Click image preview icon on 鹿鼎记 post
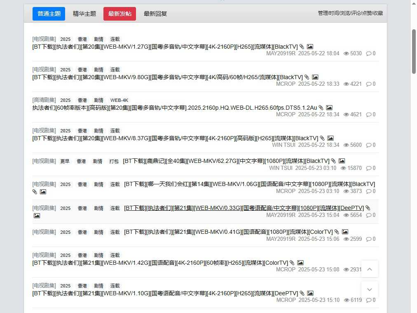This screenshot has width=417, height=313. [x=341, y=161]
